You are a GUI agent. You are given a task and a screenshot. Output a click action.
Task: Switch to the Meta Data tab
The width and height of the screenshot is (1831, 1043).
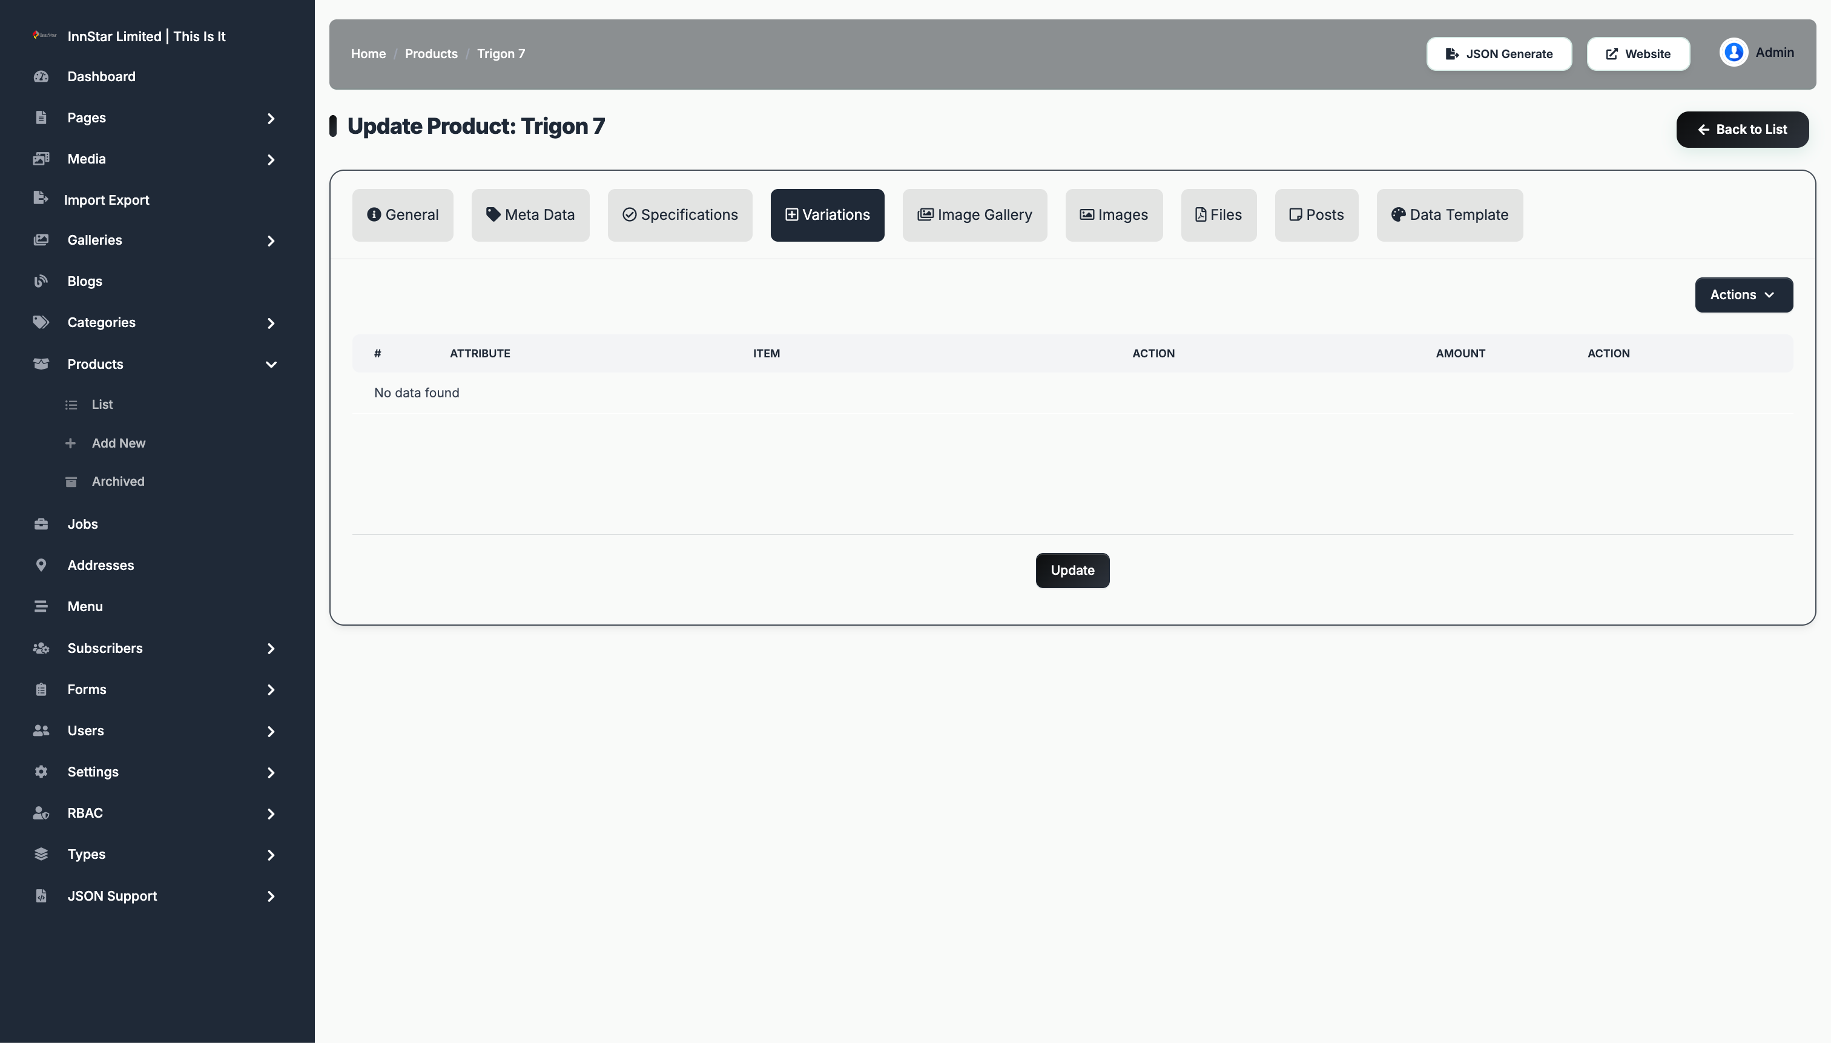pos(530,215)
